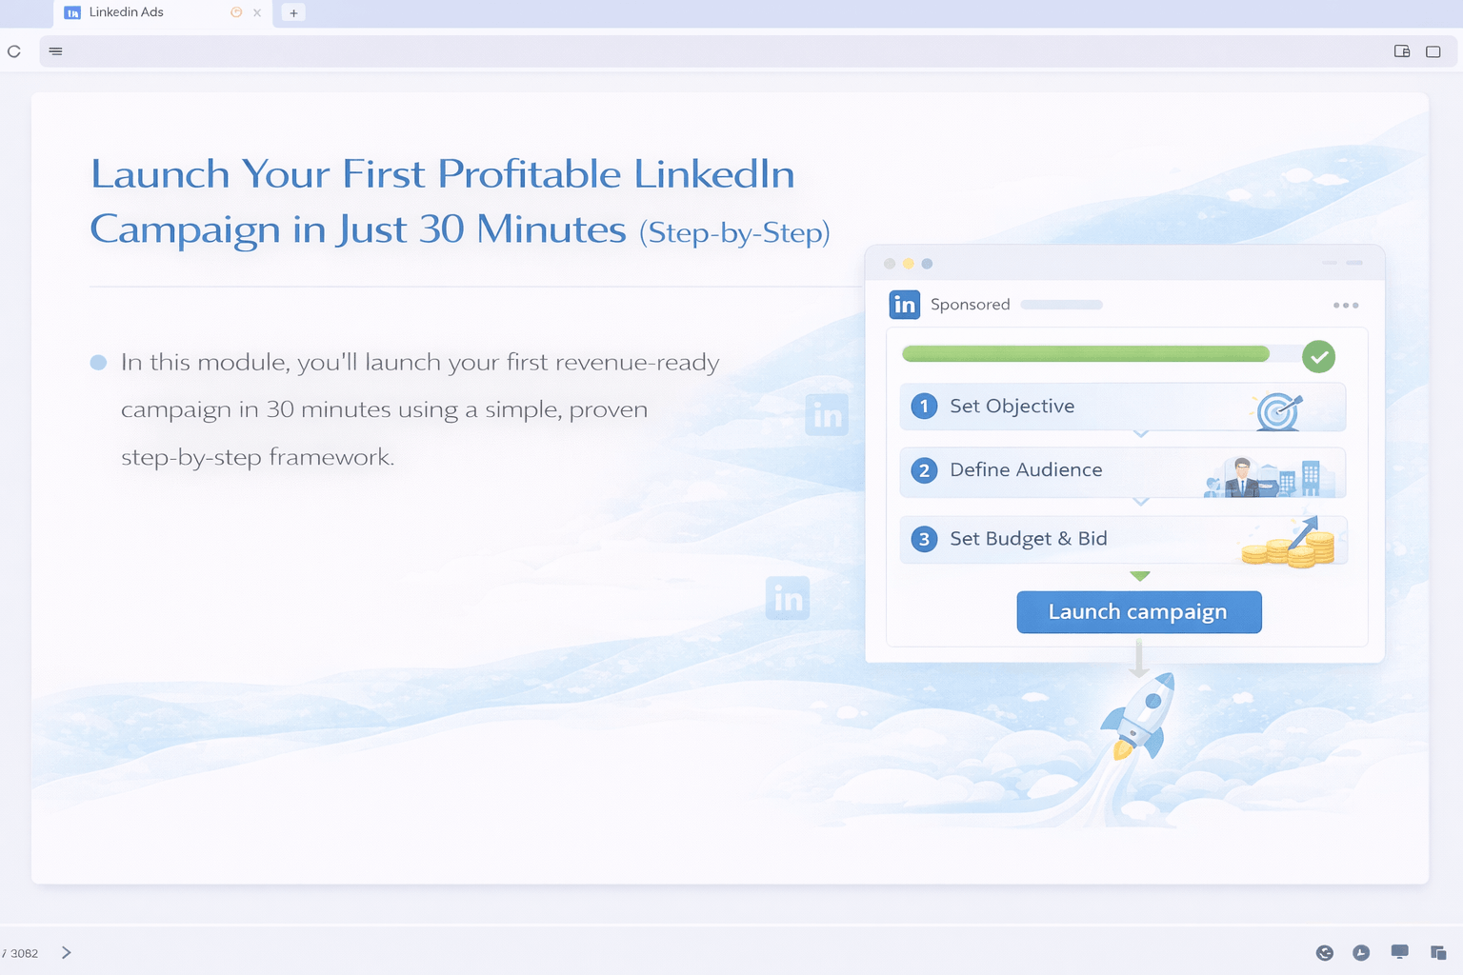This screenshot has height=975, width=1463.
Task: Click the green checkmark circle
Action: [x=1318, y=357]
